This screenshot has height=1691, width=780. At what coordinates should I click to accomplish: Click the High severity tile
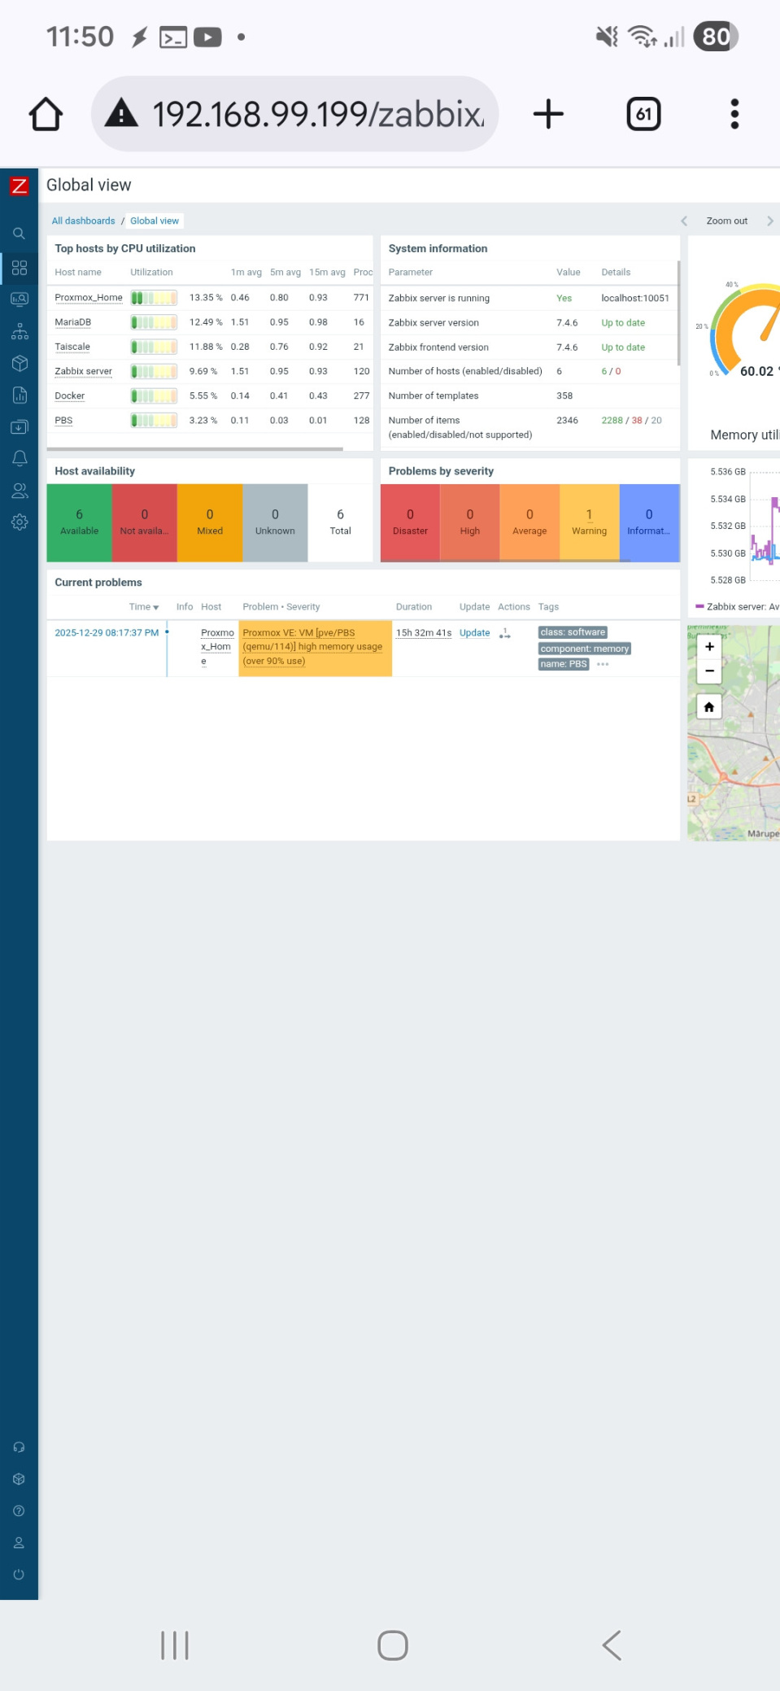470,522
